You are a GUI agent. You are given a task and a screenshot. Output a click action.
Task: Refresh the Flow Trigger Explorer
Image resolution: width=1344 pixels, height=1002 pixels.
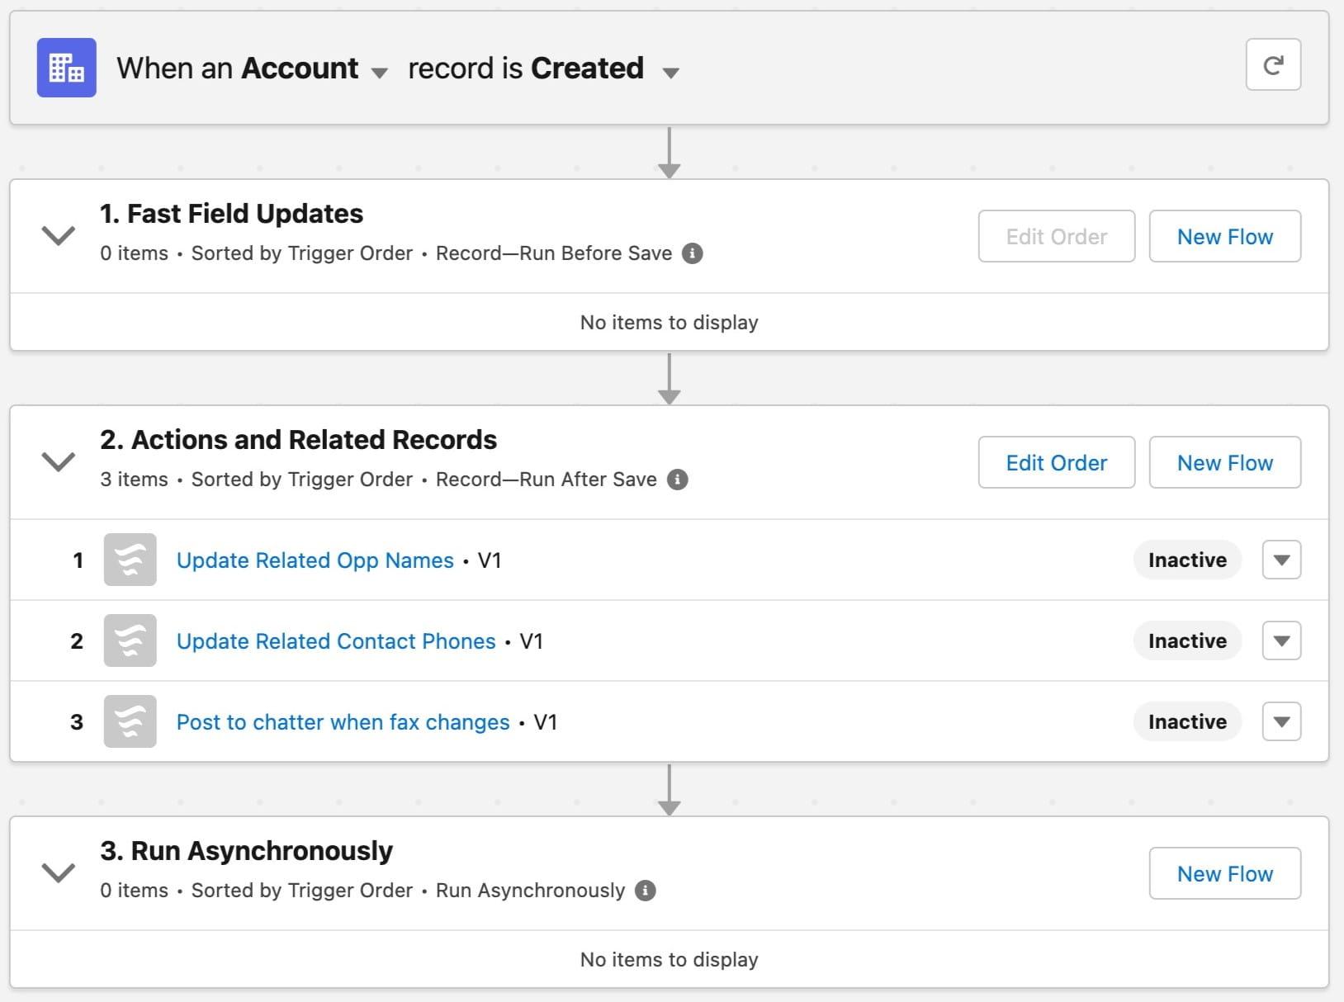tap(1273, 64)
